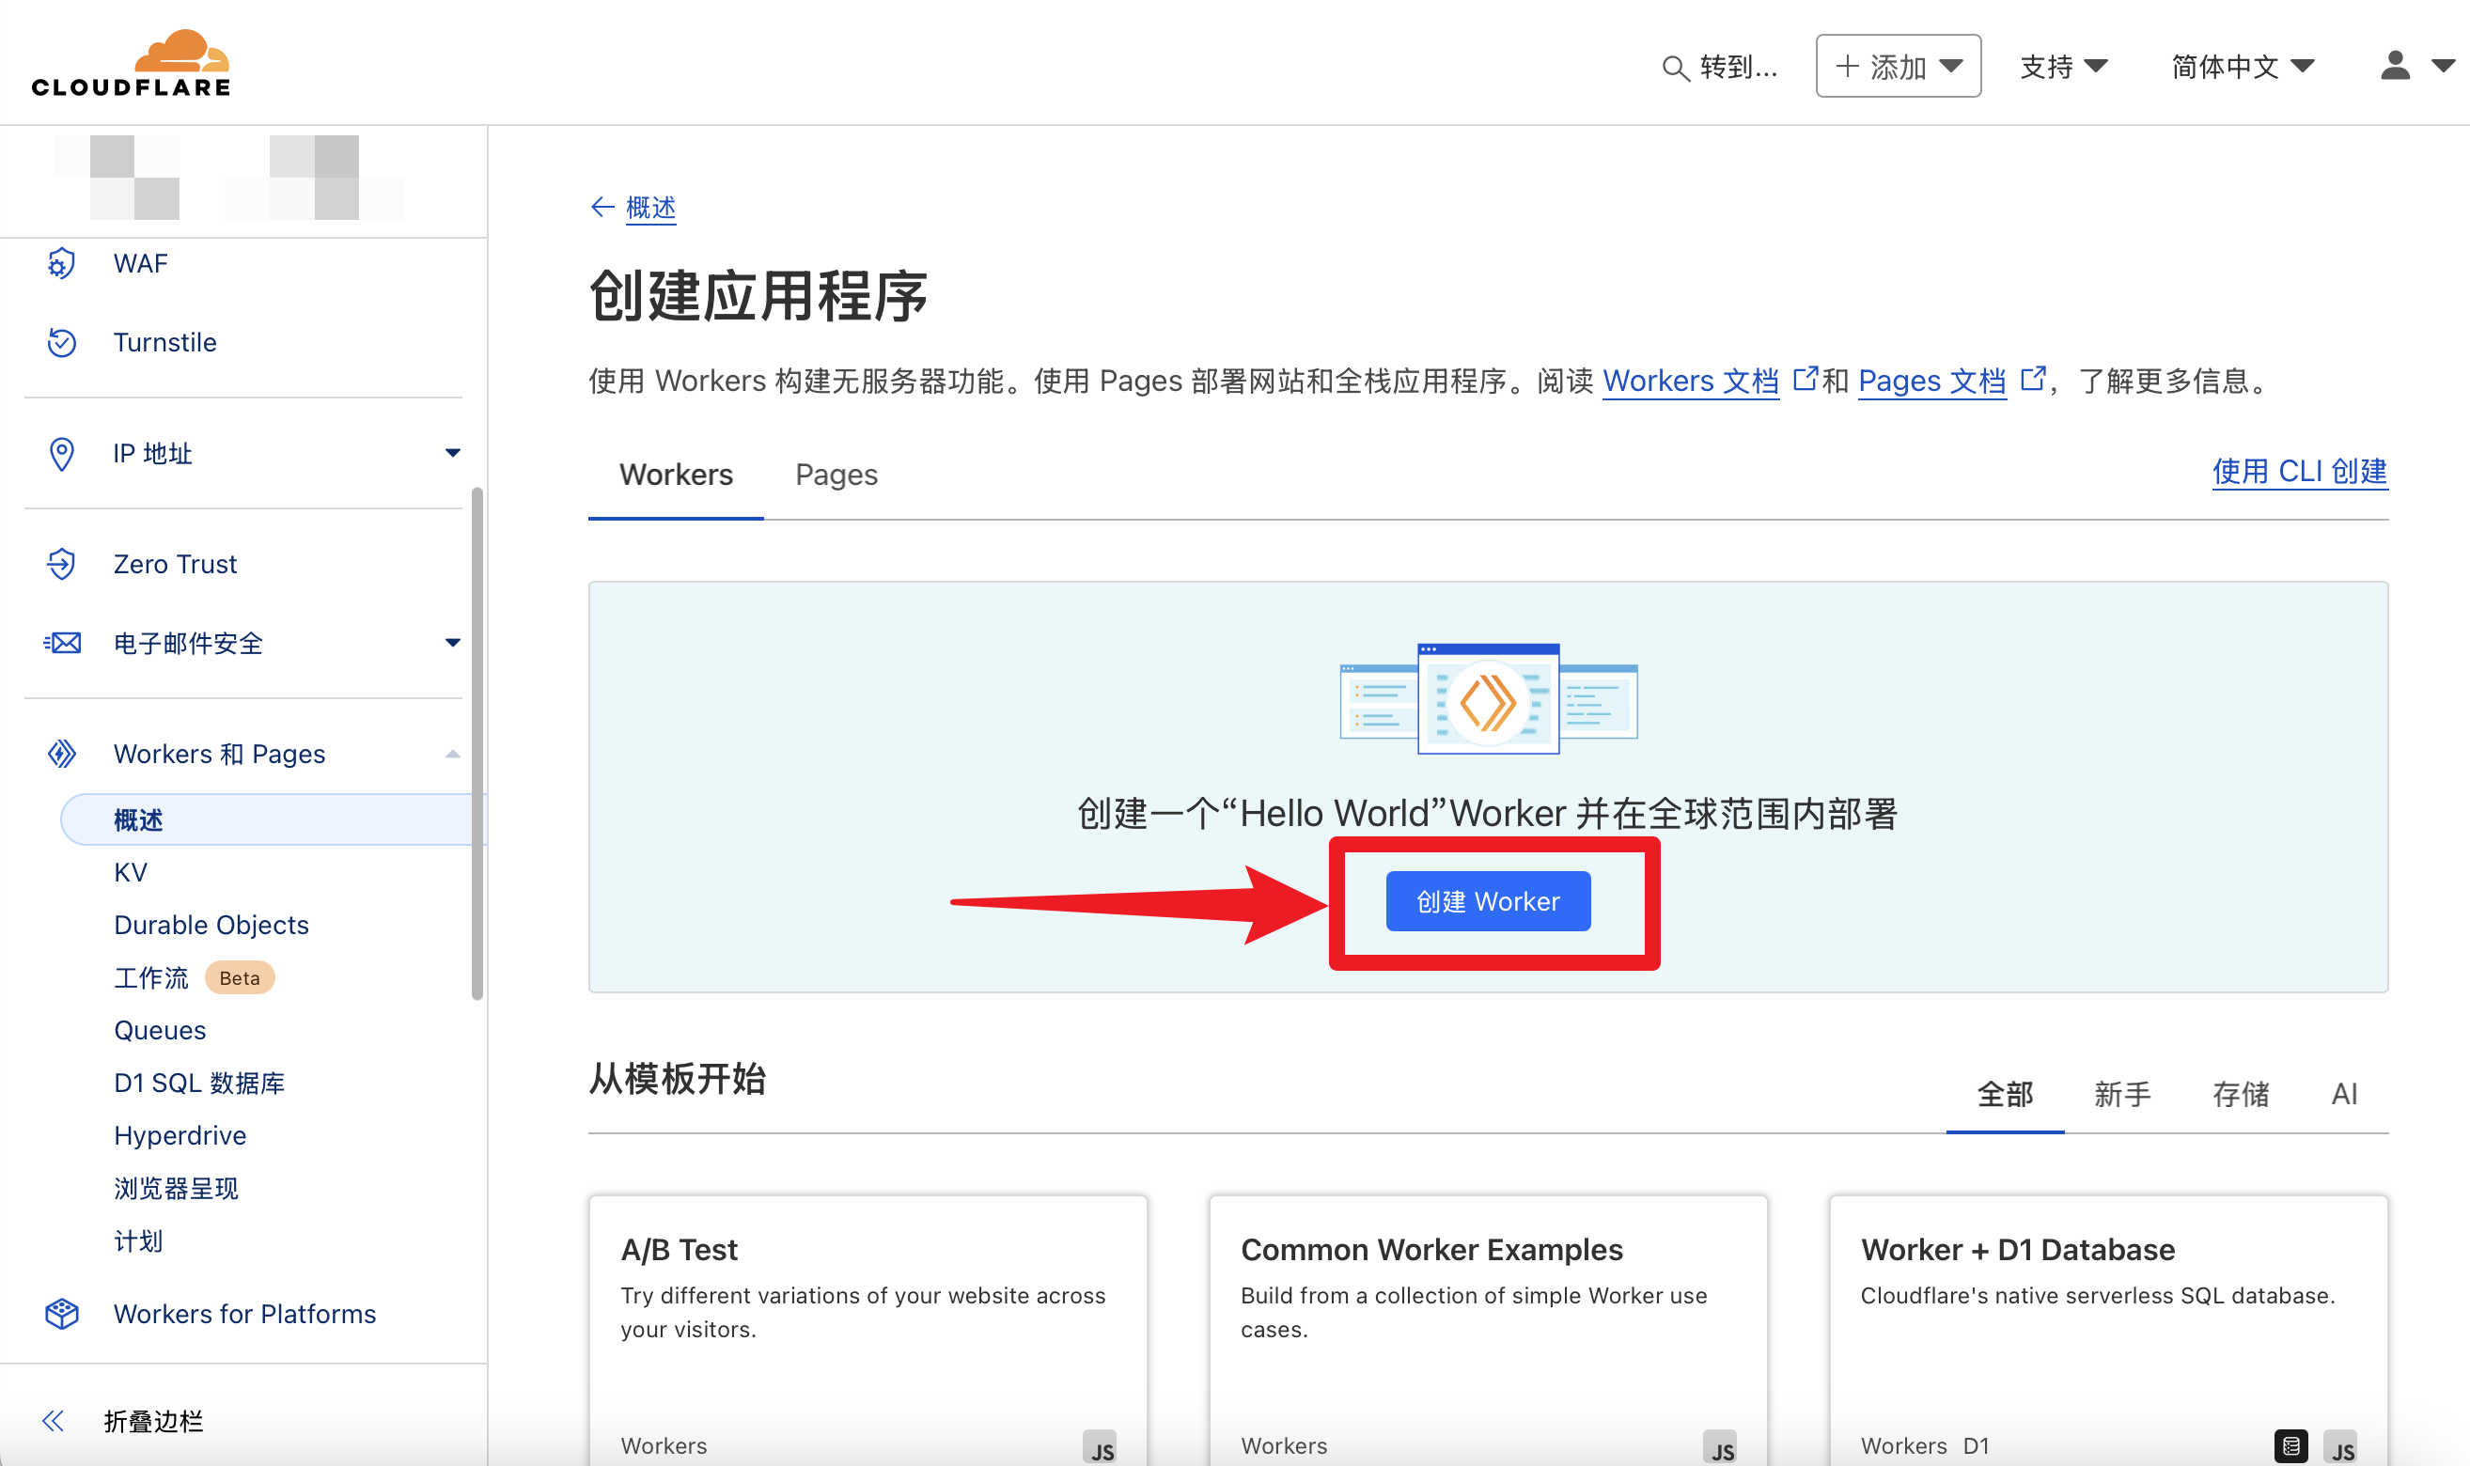This screenshot has height=1466, width=2470.
Task: Click the collapse sidebar double-chevron icon
Action: (x=54, y=1421)
